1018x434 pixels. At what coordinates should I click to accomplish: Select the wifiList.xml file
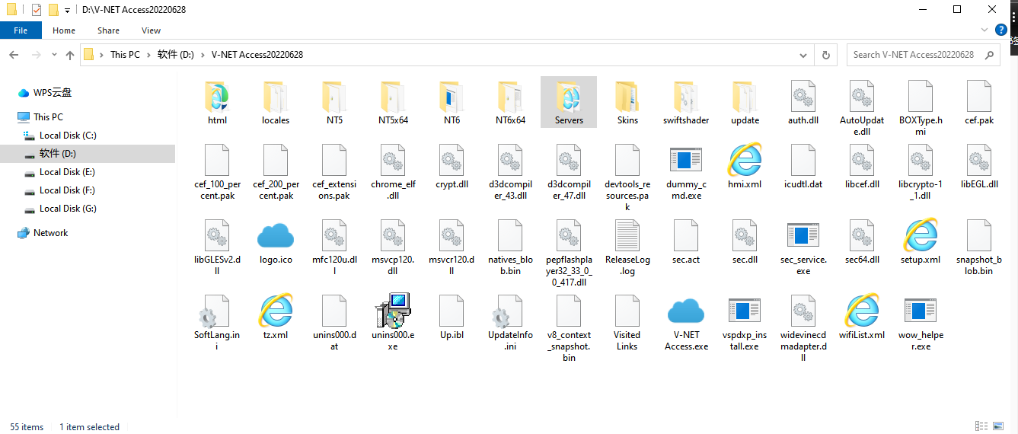click(x=862, y=316)
